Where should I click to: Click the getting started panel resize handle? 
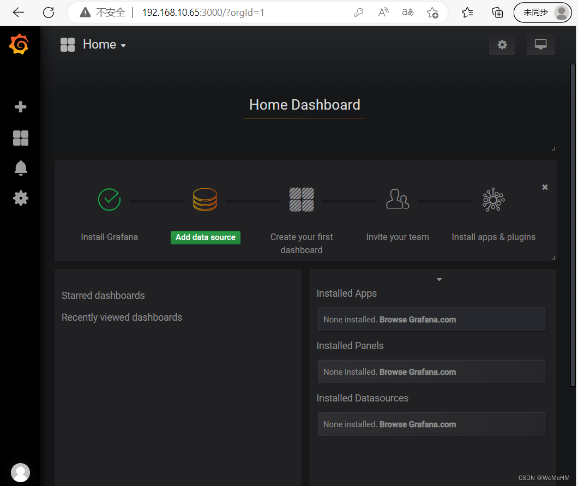coord(553,258)
